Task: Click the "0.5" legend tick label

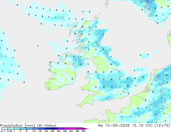Action: 9,131
